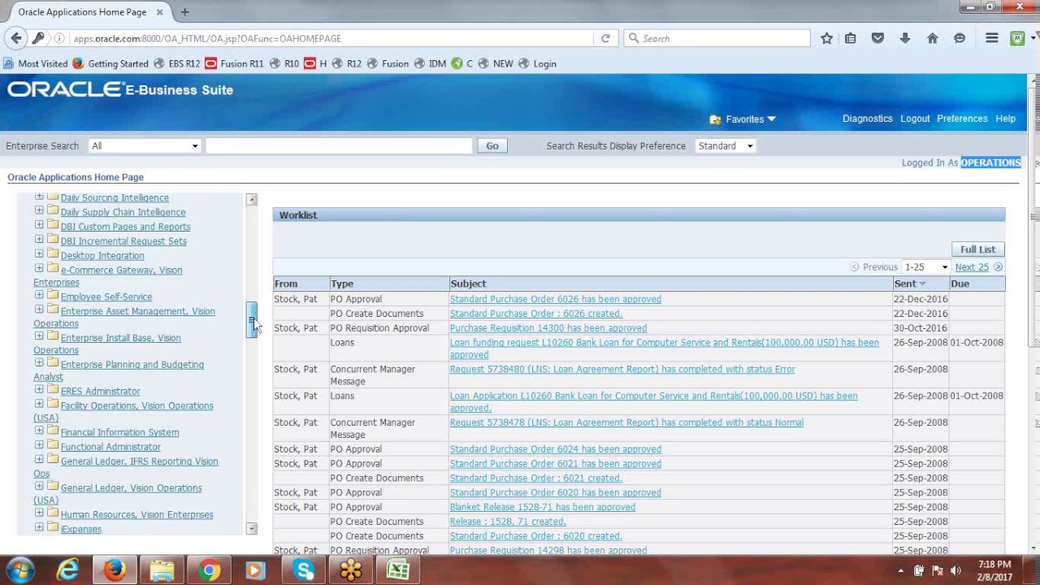This screenshot has height=585, width=1040.
Task: Click the Go search button
Action: pyautogui.click(x=492, y=146)
